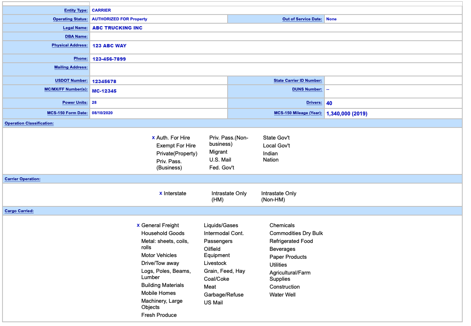The width and height of the screenshot is (471, 326).
Task: Click the Drivers label link
Action: click(314, 103)
